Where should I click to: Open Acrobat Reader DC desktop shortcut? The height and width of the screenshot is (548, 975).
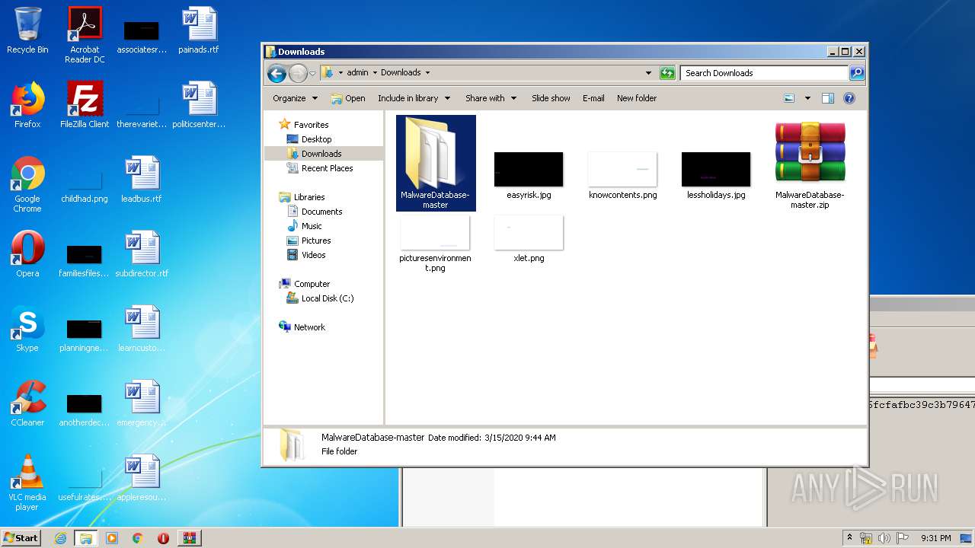(x=85, y=35)
